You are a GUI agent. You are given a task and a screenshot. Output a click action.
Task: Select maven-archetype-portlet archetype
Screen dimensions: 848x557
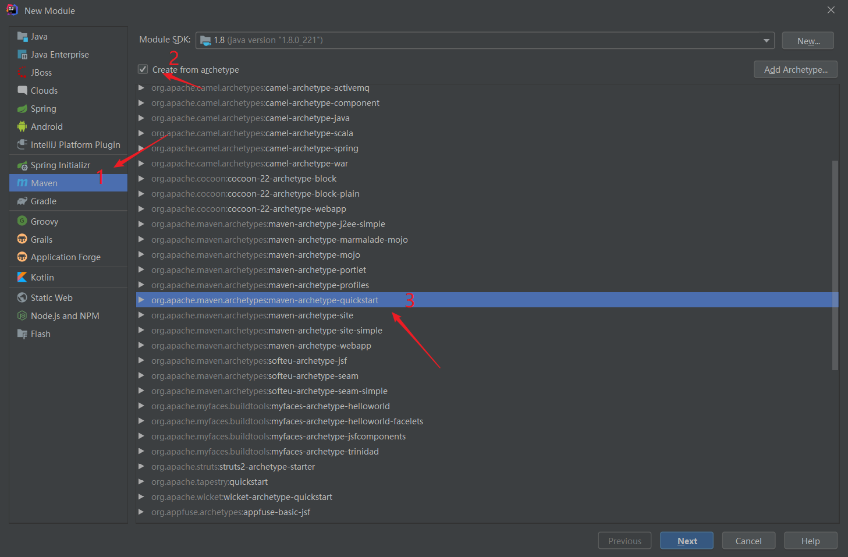pos(487,270)
